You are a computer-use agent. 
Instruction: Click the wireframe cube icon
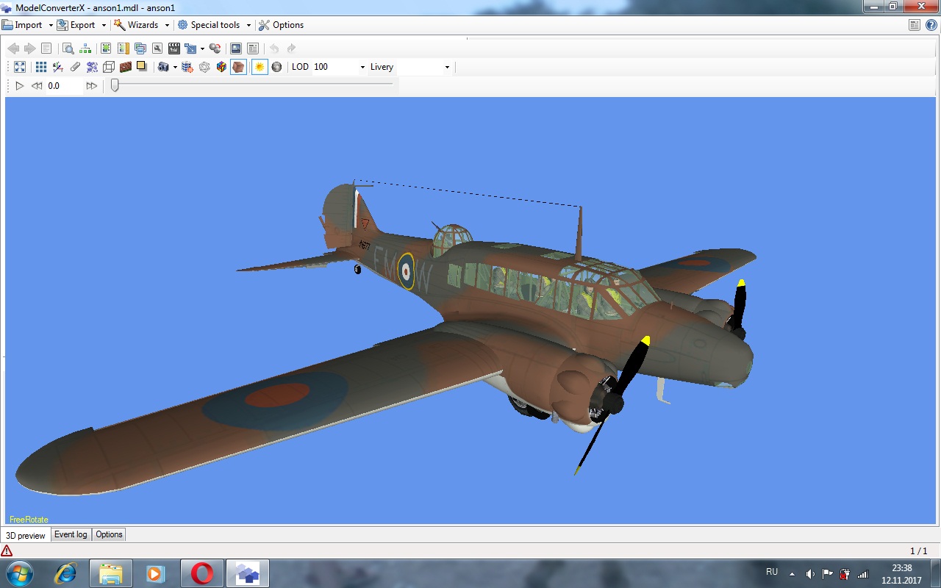point(109,67)
